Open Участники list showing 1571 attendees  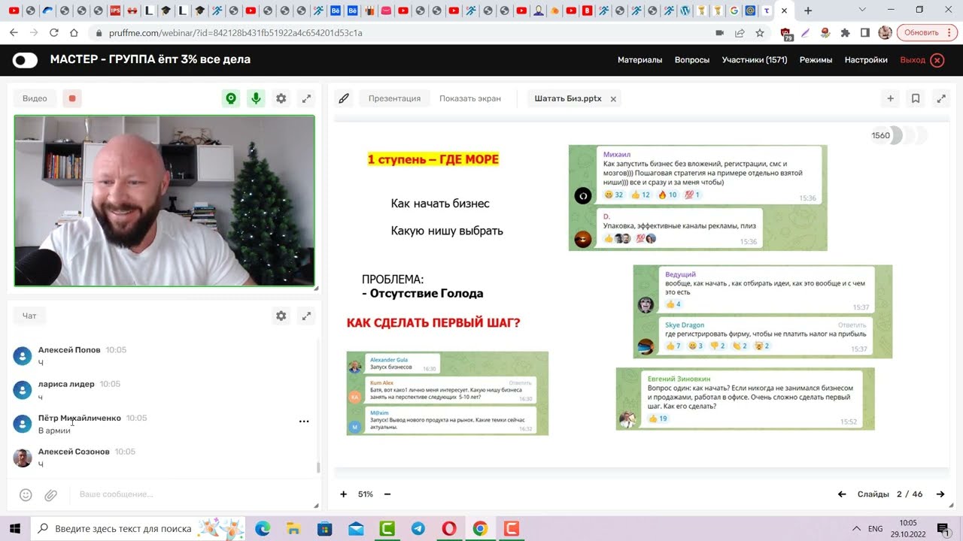[755, 59]
